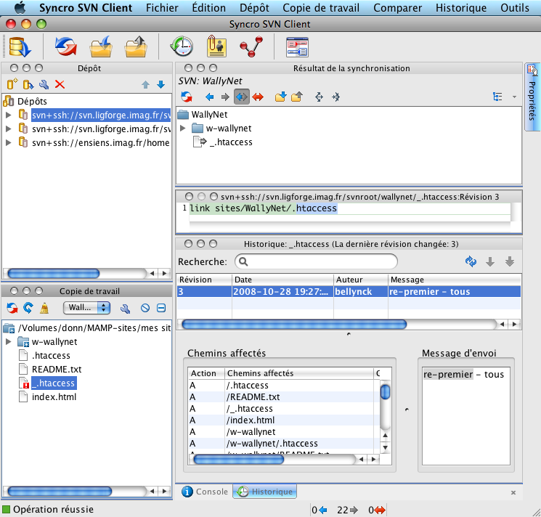Click the synchronize icon in Copie de travail toolbar
Image resolution: width=541 pixels, height=517 pixels.
point(12,308)
